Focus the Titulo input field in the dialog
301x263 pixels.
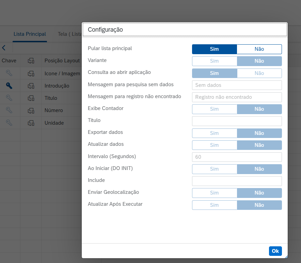coord(237,121)
